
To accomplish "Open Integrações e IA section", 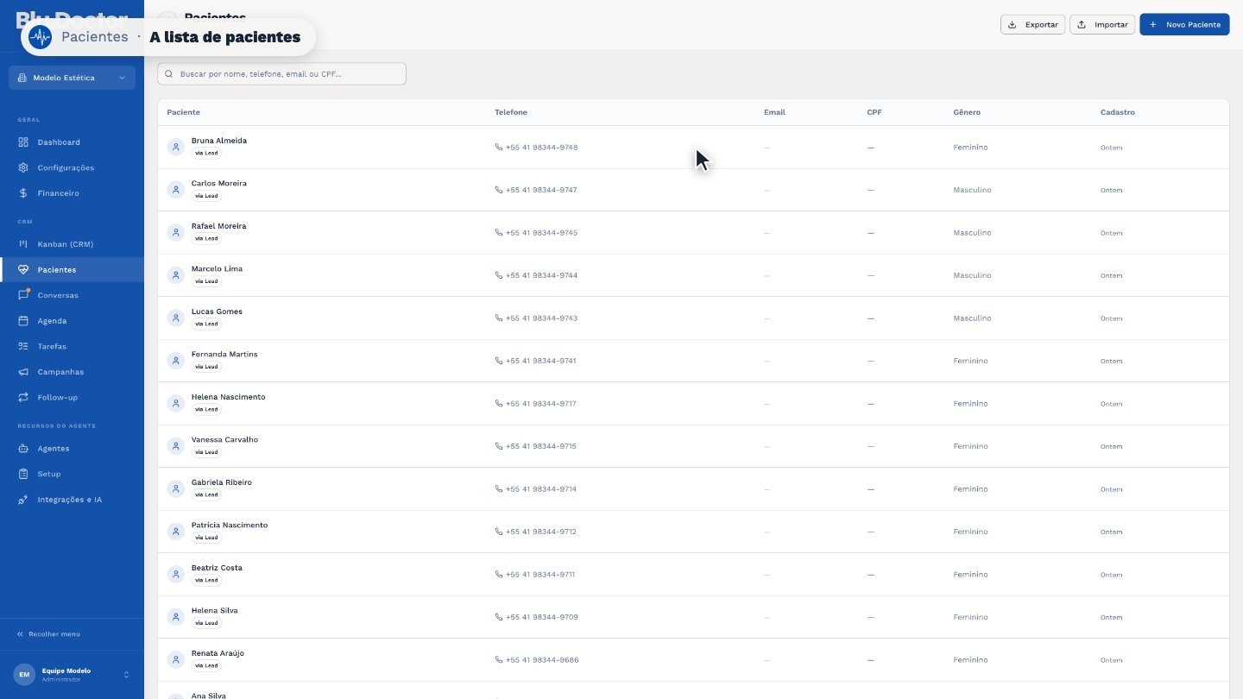I will click(72, 500).
